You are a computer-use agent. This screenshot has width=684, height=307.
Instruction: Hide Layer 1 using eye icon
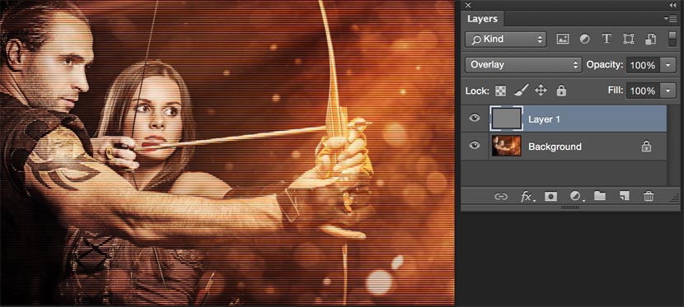[475, 118]
